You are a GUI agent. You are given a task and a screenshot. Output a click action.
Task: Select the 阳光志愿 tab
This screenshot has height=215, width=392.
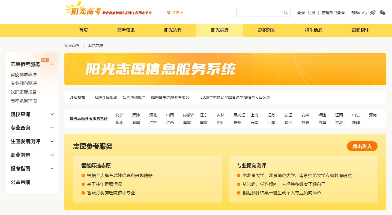click(220, 30)
